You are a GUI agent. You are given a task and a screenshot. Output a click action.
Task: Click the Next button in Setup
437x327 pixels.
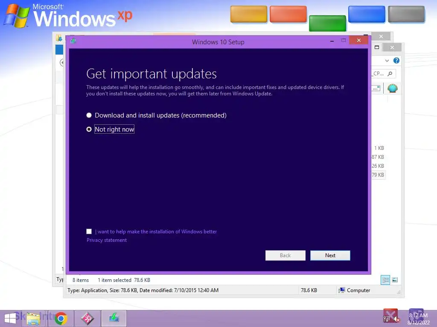pyautogui.click(x=330, y=255)
